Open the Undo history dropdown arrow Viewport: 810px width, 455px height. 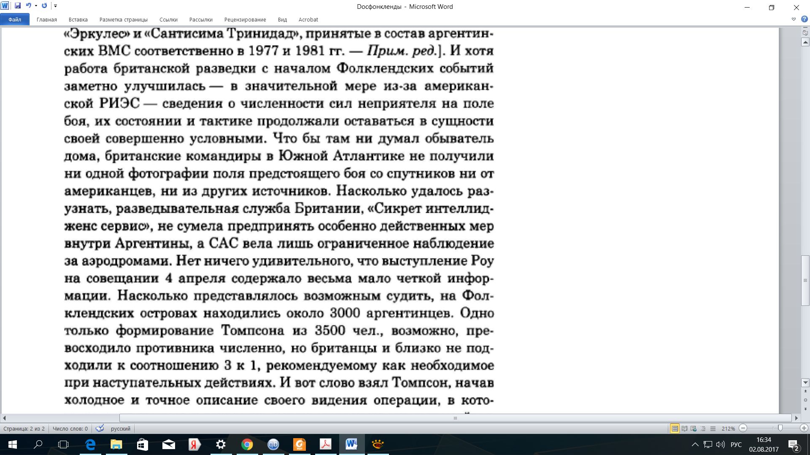(x=36, y=6)
